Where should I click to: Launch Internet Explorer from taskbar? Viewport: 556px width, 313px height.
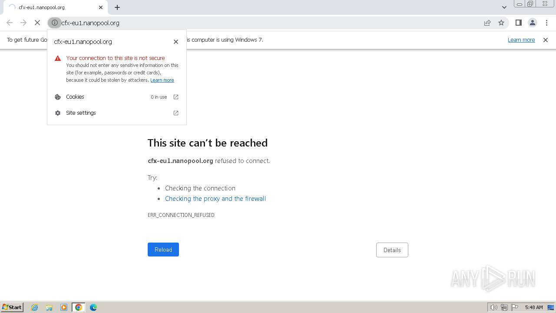(x=35, y=307)
